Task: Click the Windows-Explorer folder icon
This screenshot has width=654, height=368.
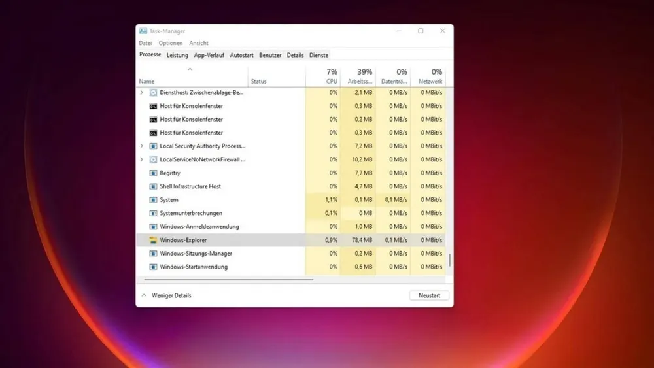Action: pos(153,240)
